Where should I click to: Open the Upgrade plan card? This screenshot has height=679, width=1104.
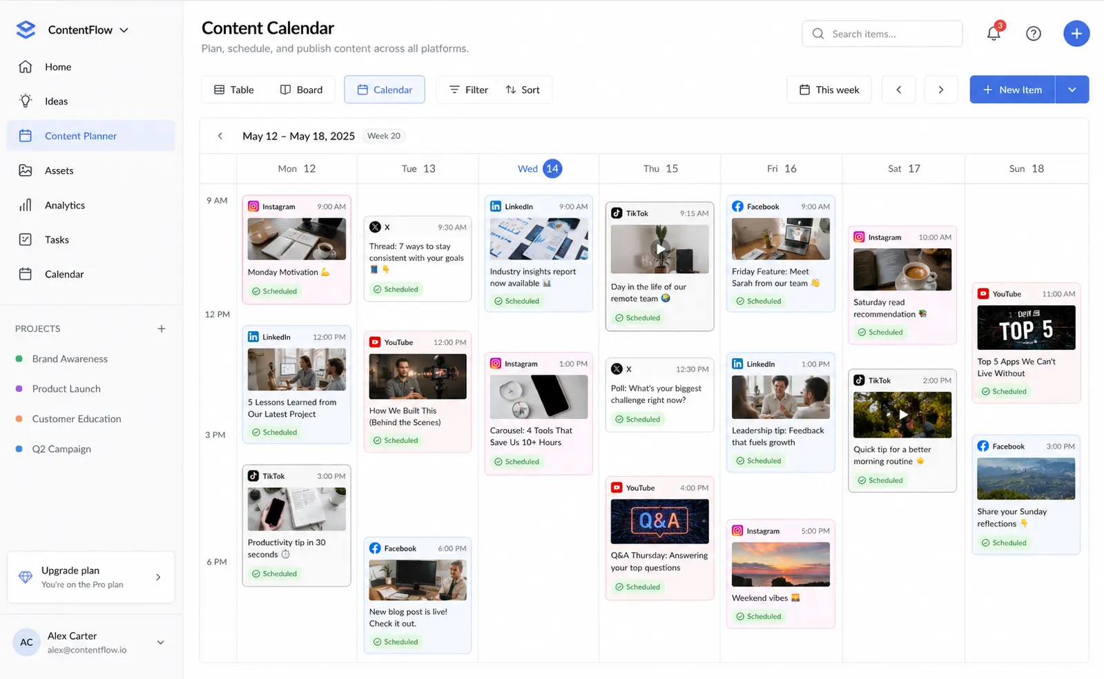[x=91, y=577]
